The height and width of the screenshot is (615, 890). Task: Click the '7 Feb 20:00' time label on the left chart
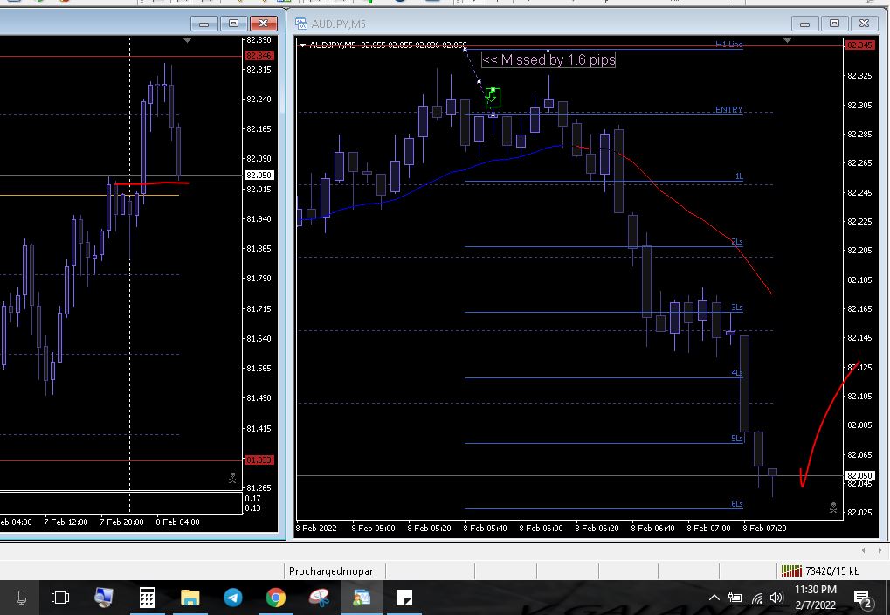coord(121,522)
